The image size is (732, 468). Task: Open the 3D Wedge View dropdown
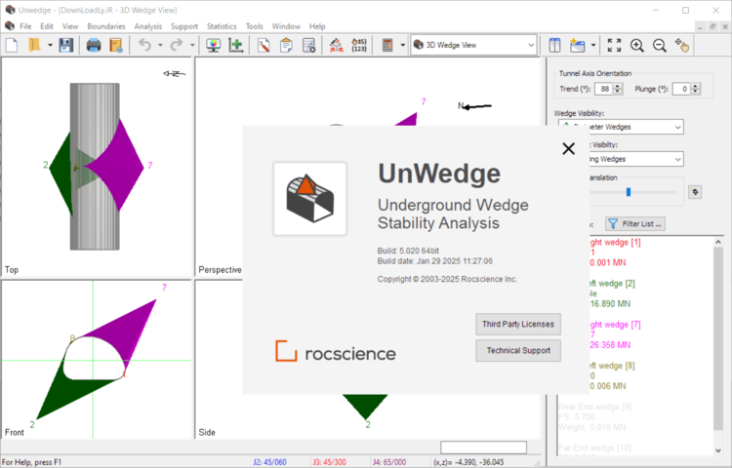(531, 45)
